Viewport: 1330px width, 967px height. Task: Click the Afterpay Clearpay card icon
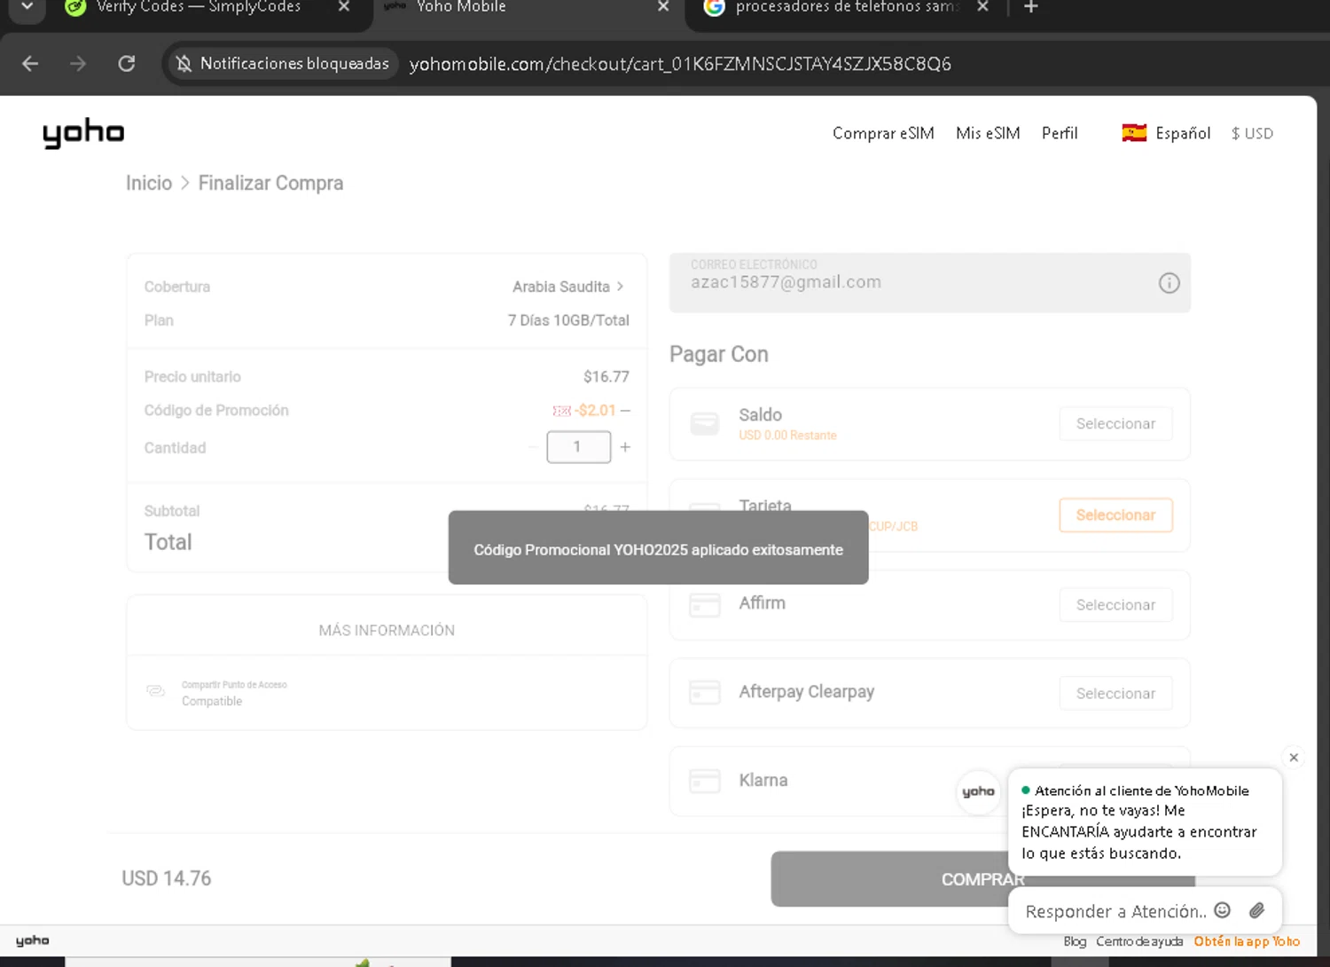pyautogui.click(x=705, y=692)
